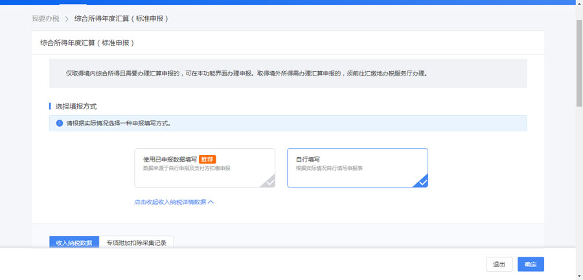Select the 使用已申报数据填写 option card

[x=204, y=168]
